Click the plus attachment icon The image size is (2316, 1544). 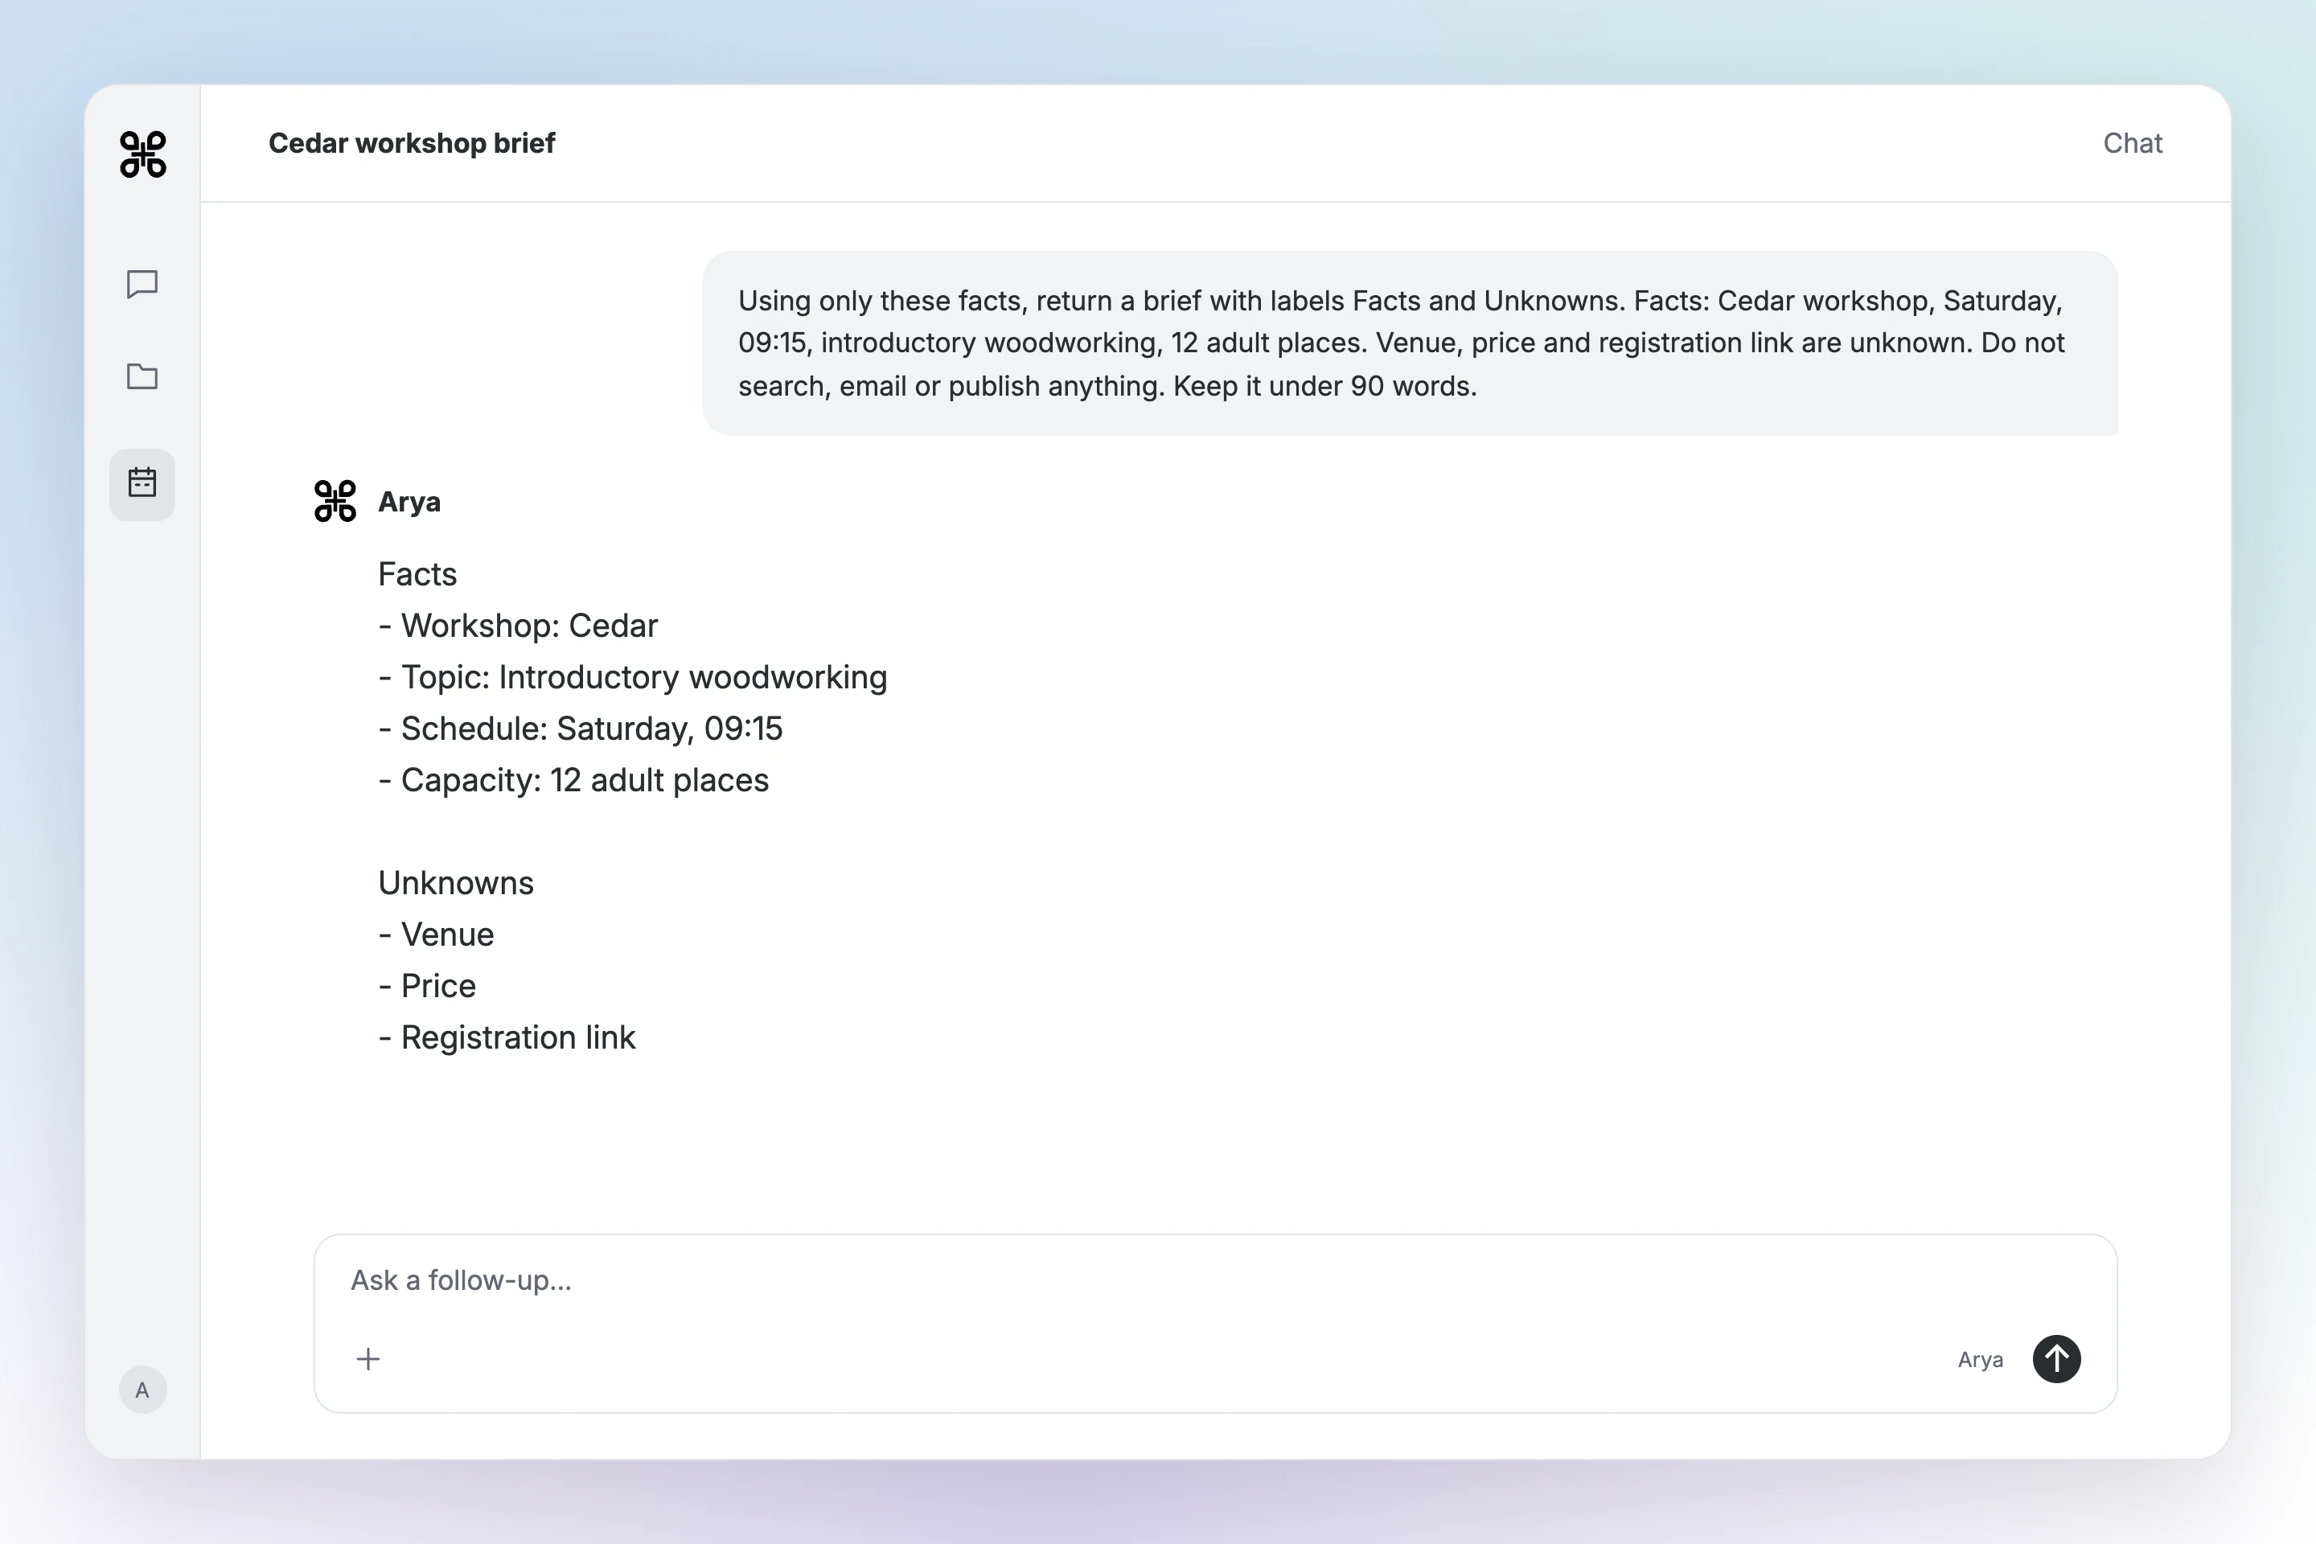[368, 1359]
